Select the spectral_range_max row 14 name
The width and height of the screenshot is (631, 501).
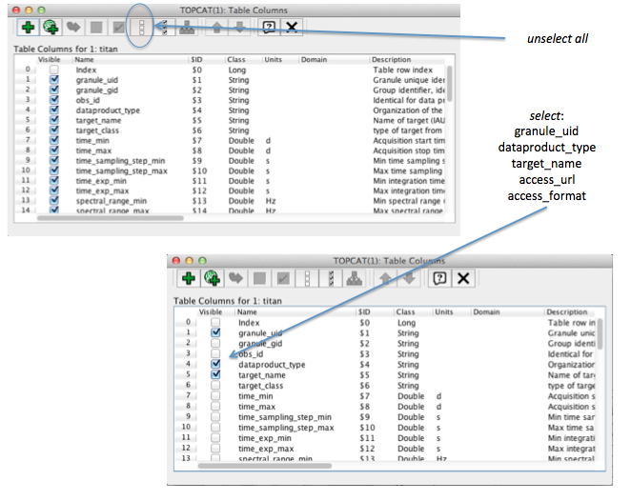[x=112, y=210]
